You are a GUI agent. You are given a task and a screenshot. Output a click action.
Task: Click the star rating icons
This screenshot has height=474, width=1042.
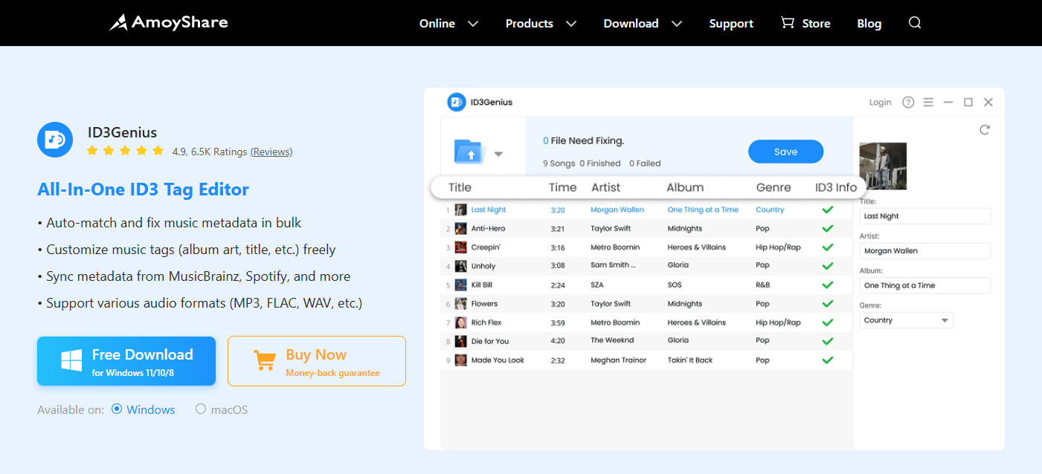tap(125, 151)
